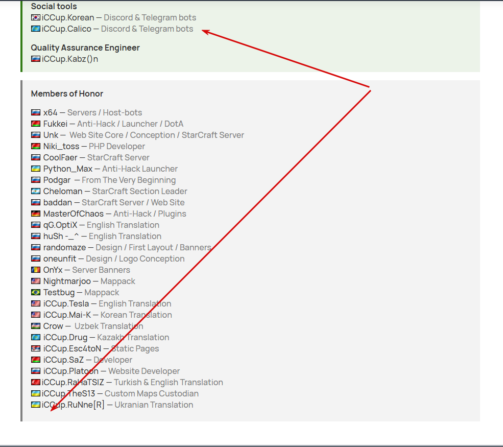This screenshot has height=447, width=503.
Task: Click the German flag next to MasterOfChaos
Action: click(x=36, y=214)
